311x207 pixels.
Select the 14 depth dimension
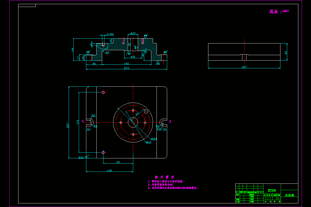[111, 41]
